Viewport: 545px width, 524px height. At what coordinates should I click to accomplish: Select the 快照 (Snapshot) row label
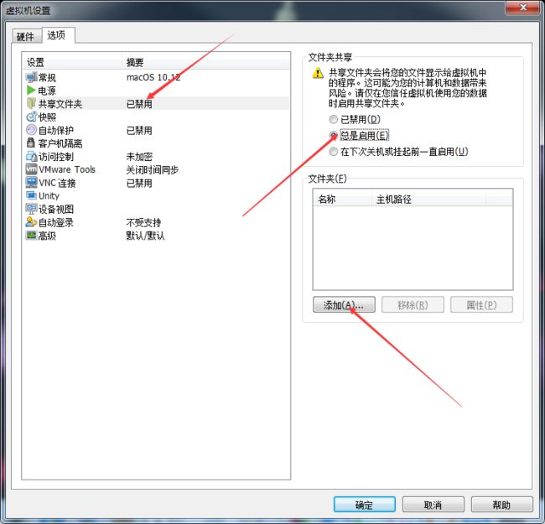click(x=47, y=117)
